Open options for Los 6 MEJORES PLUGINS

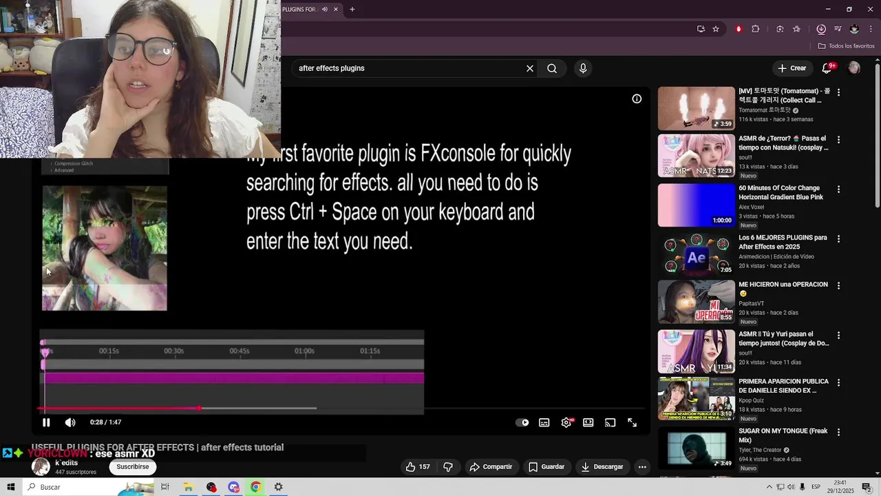[x=838, y=239]
